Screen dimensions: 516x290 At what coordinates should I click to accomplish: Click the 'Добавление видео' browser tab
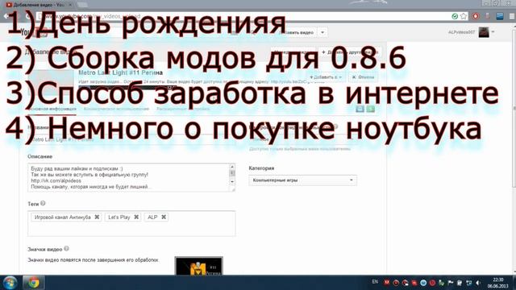pos(39,5)
